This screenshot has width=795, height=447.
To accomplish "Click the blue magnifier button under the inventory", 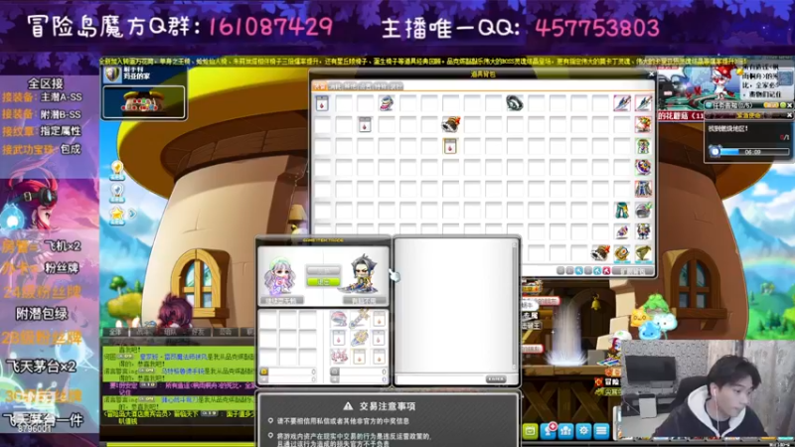I will tap(579, 271).
